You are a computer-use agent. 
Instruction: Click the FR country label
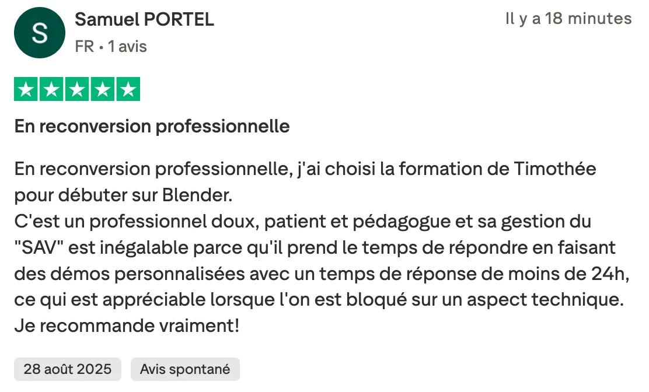[x=85, y=47]
